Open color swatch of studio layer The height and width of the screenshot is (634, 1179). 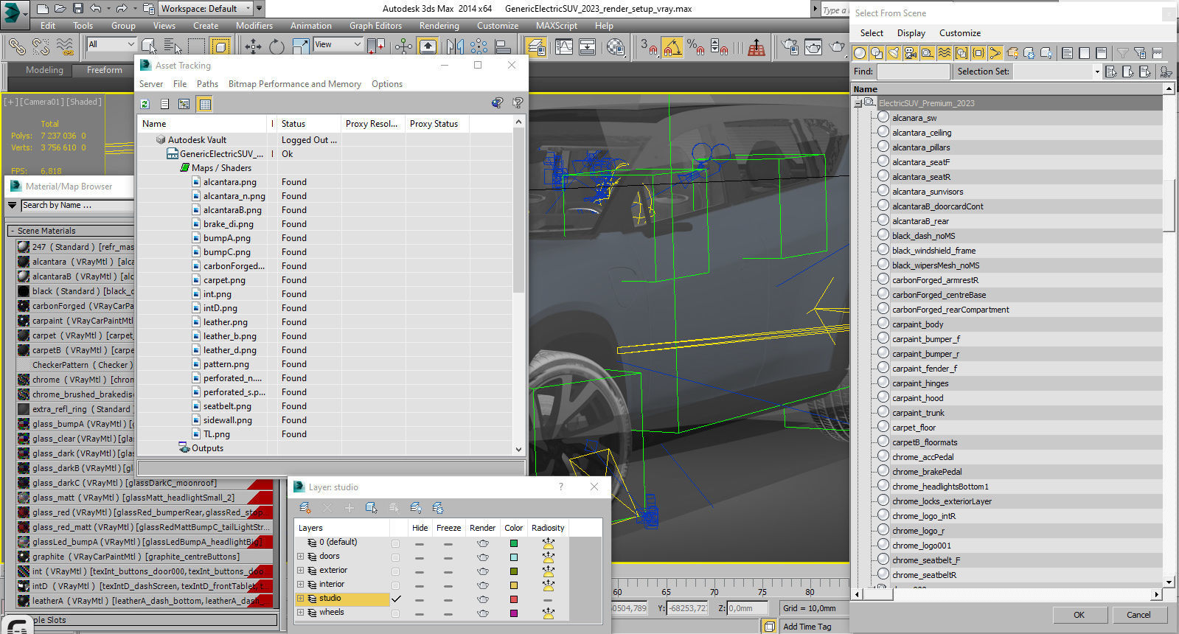(514, 599)
